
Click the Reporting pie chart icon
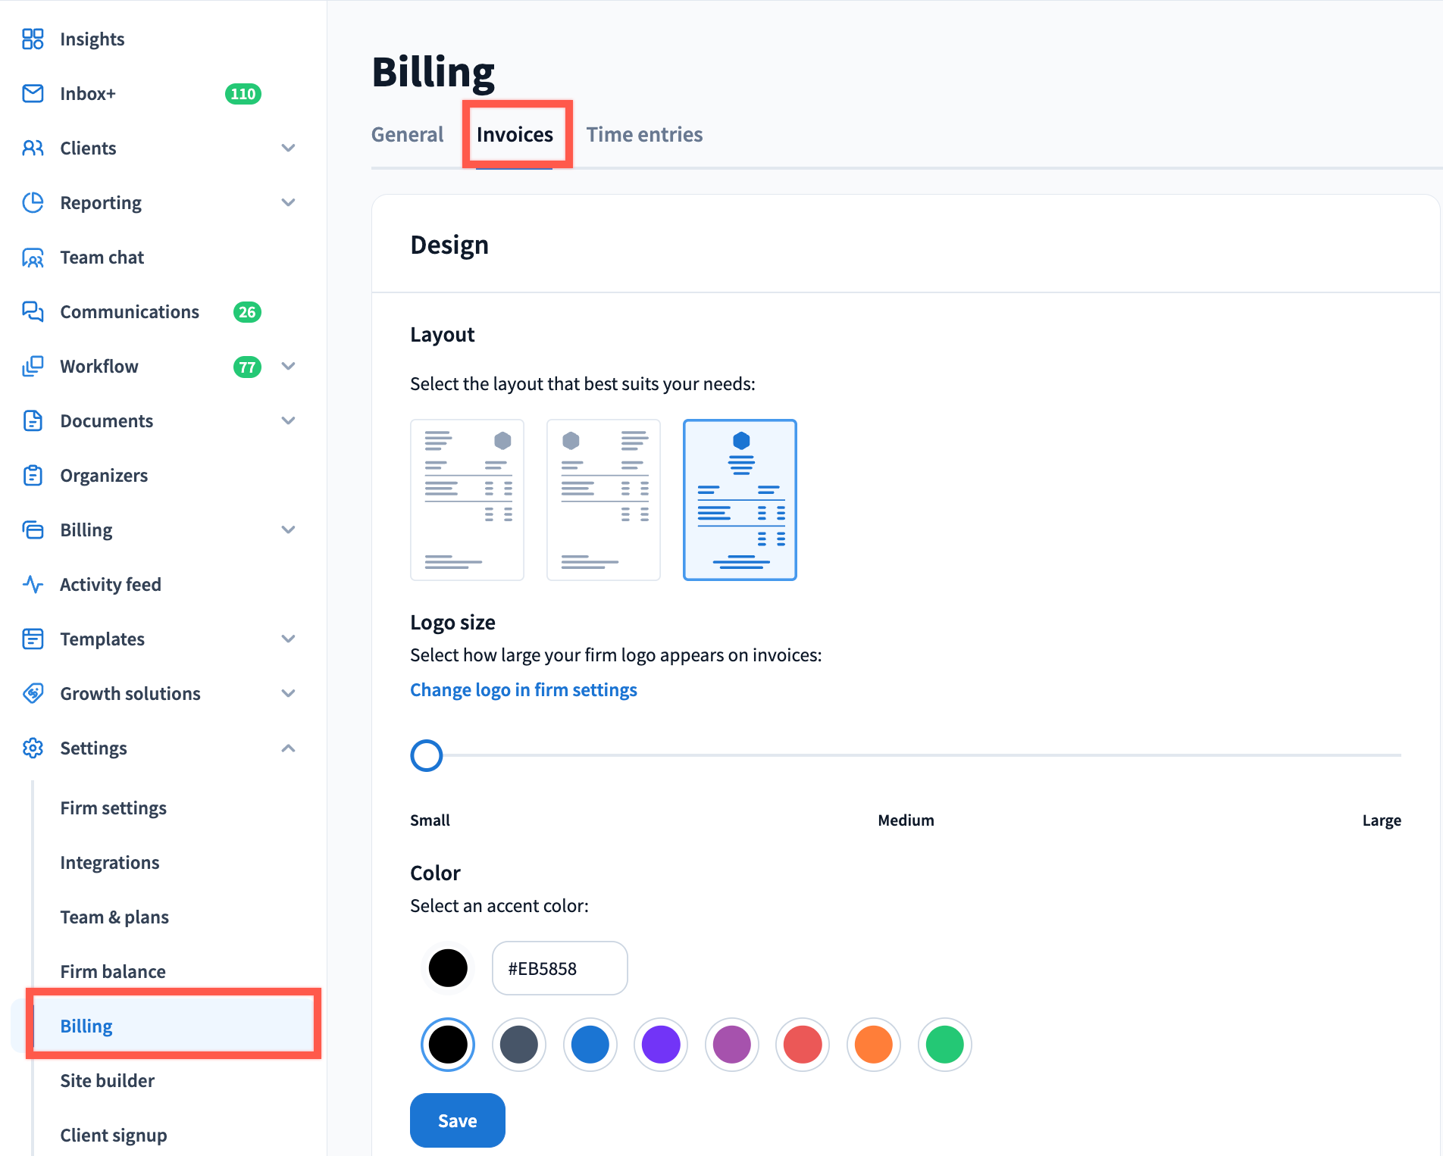[33, 202]
